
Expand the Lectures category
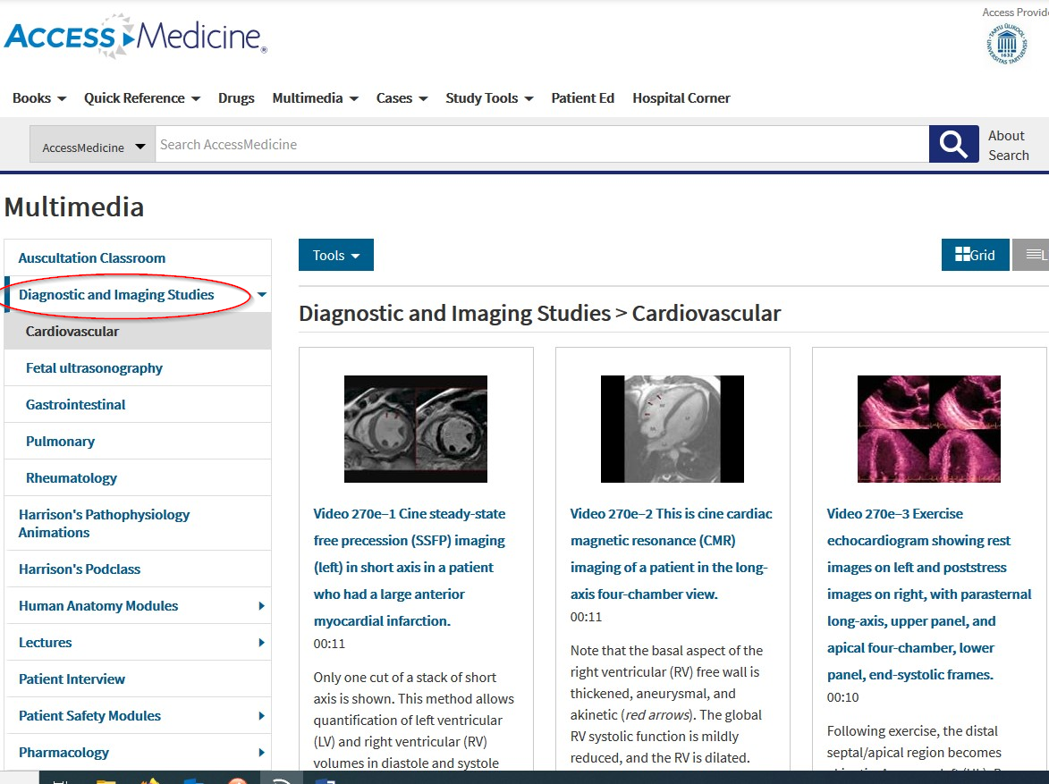pyautogui.click(x=261, y=642)
